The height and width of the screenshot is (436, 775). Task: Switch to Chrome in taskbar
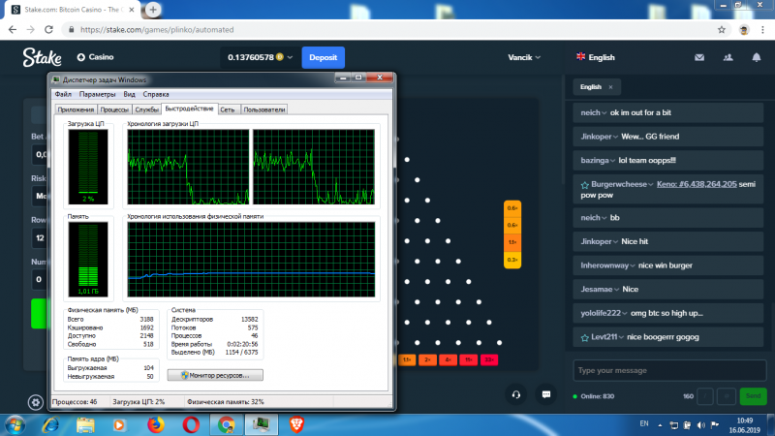pos(226,425)
